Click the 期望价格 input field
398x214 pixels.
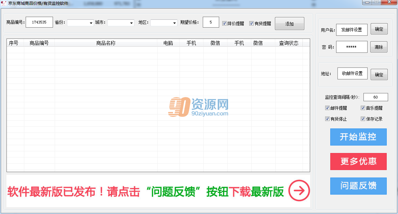click(x=211, y=22)
